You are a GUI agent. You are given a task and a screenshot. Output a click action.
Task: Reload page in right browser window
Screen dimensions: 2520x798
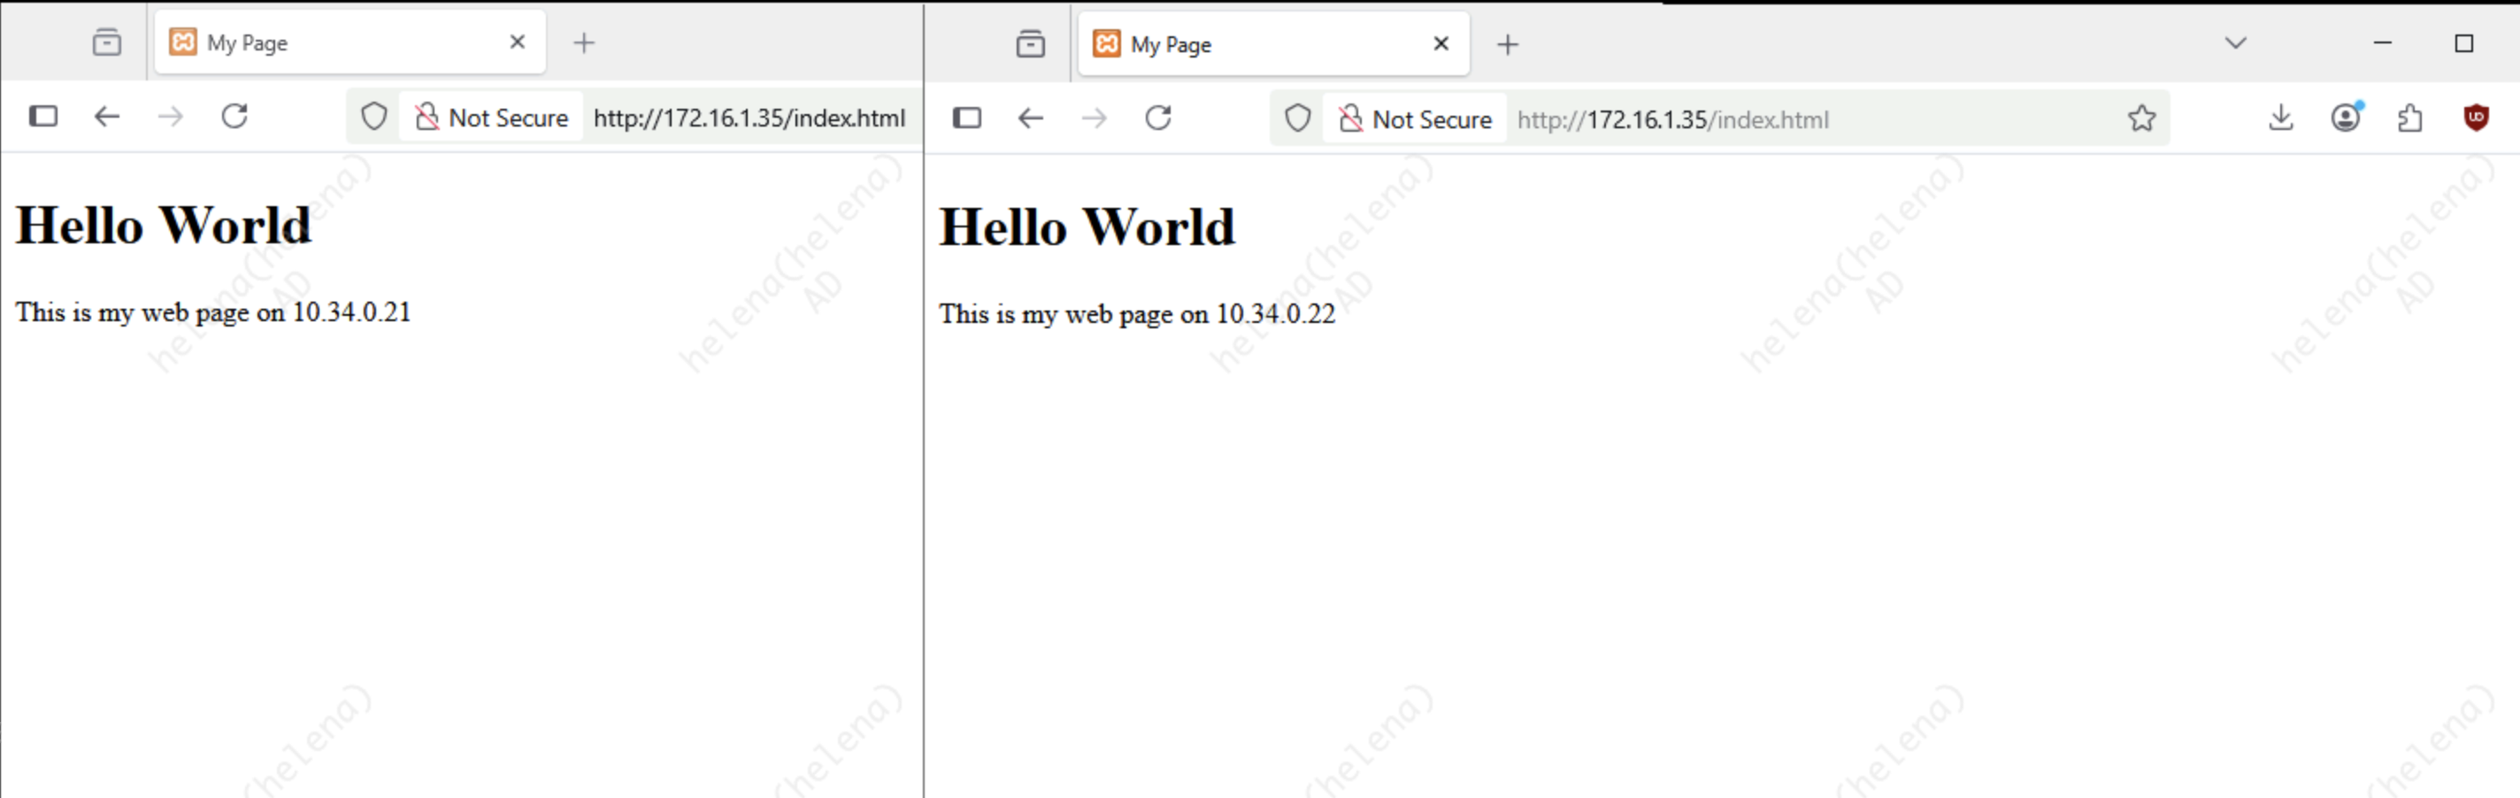click(1158, 119)
